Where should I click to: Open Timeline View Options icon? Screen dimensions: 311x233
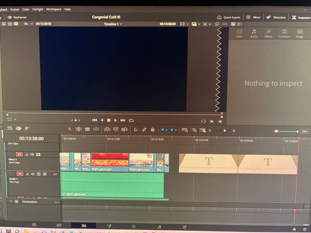[10, 128]
